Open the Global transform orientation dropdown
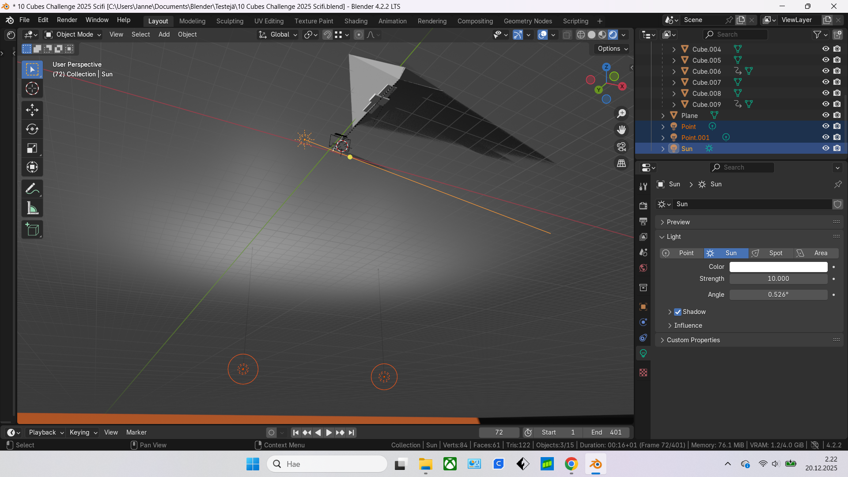 (x=278, y=34)
